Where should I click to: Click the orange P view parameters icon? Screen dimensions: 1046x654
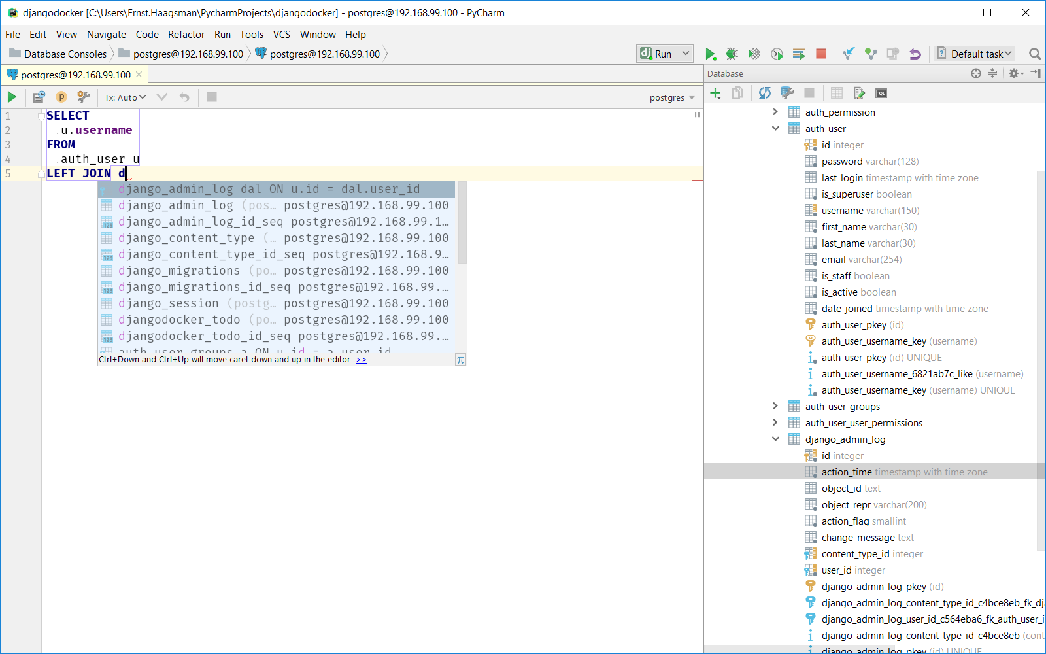61,97
